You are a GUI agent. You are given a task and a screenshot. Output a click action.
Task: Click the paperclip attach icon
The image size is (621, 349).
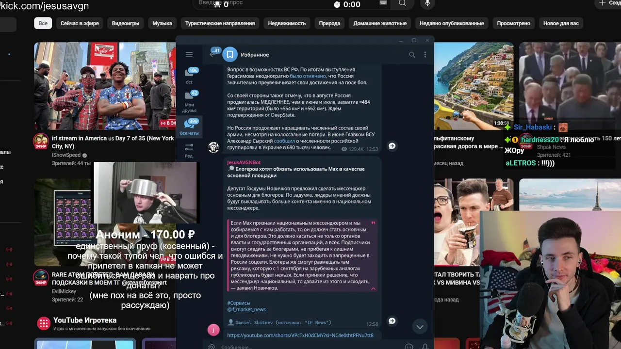tap(211, 346)
